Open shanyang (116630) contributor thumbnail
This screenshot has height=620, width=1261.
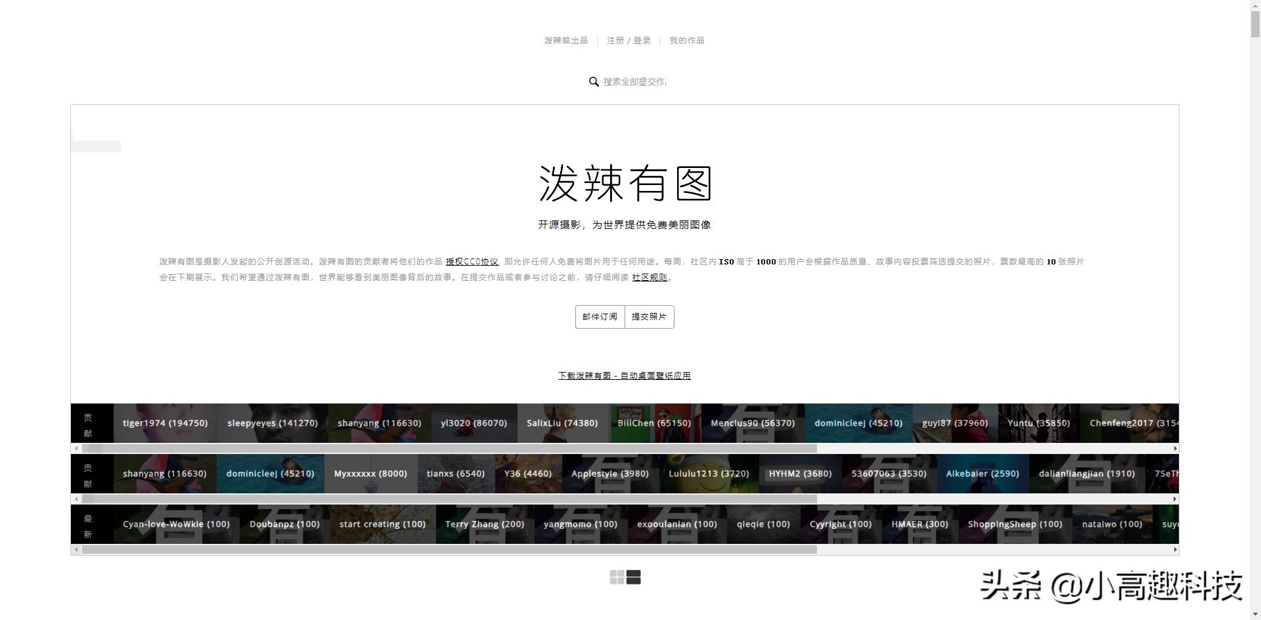coord(379,423)
